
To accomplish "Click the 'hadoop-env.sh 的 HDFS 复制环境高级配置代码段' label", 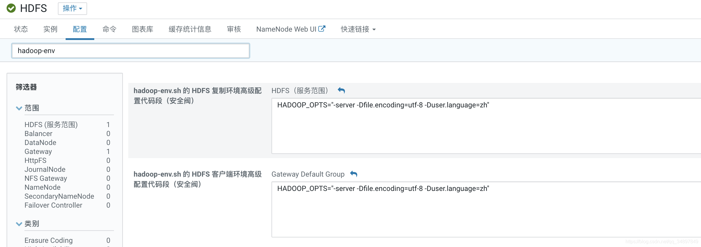I will click(x=197, y=95).
